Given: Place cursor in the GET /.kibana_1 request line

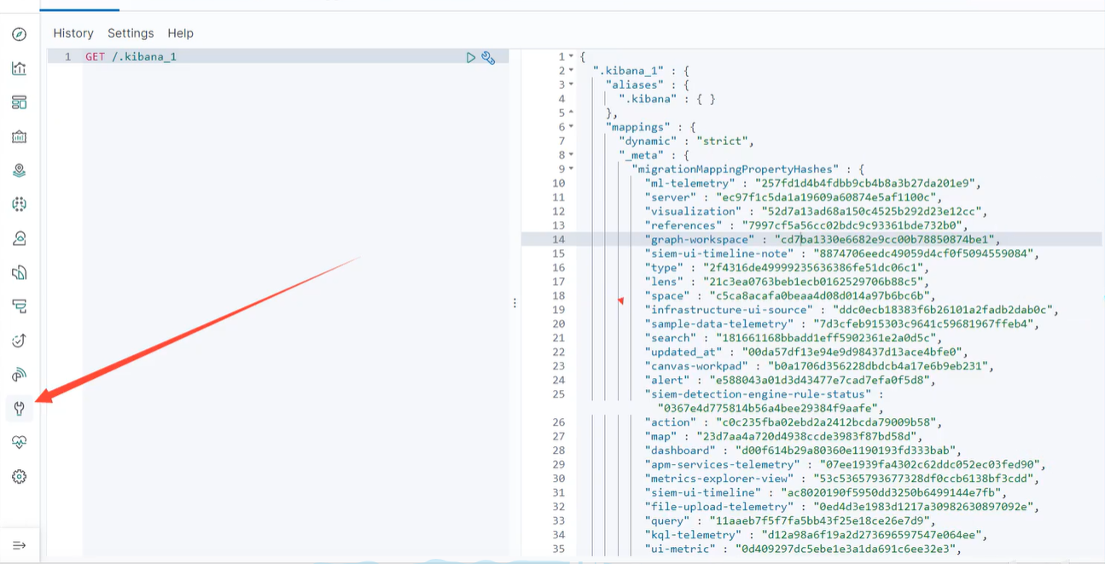Looking at the screenshot, I should 131,56.
